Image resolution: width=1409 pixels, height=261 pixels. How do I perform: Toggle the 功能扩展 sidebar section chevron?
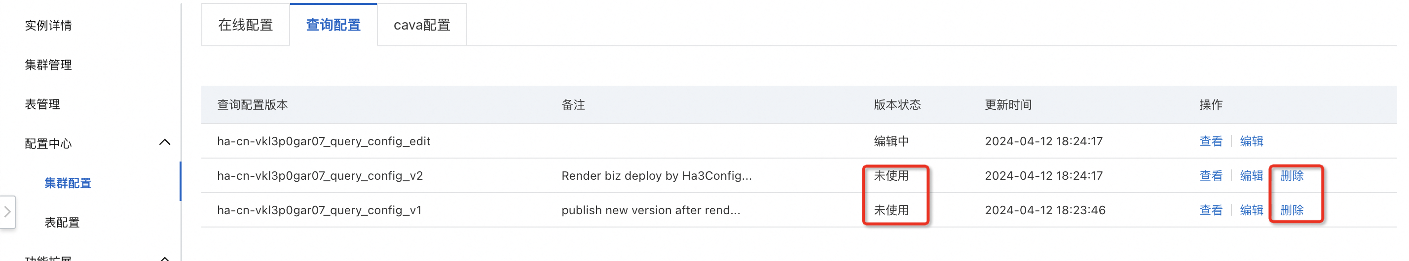[164, 258]
